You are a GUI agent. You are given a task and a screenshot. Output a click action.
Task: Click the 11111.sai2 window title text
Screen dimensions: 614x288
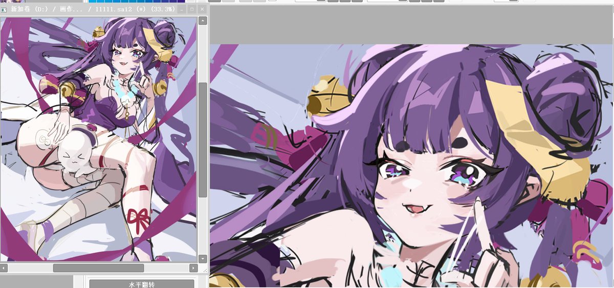pyautogui.click(x=93, y=9)
